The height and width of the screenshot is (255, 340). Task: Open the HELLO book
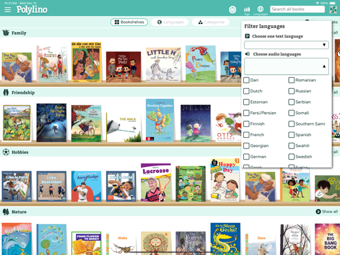coord(196,123)
